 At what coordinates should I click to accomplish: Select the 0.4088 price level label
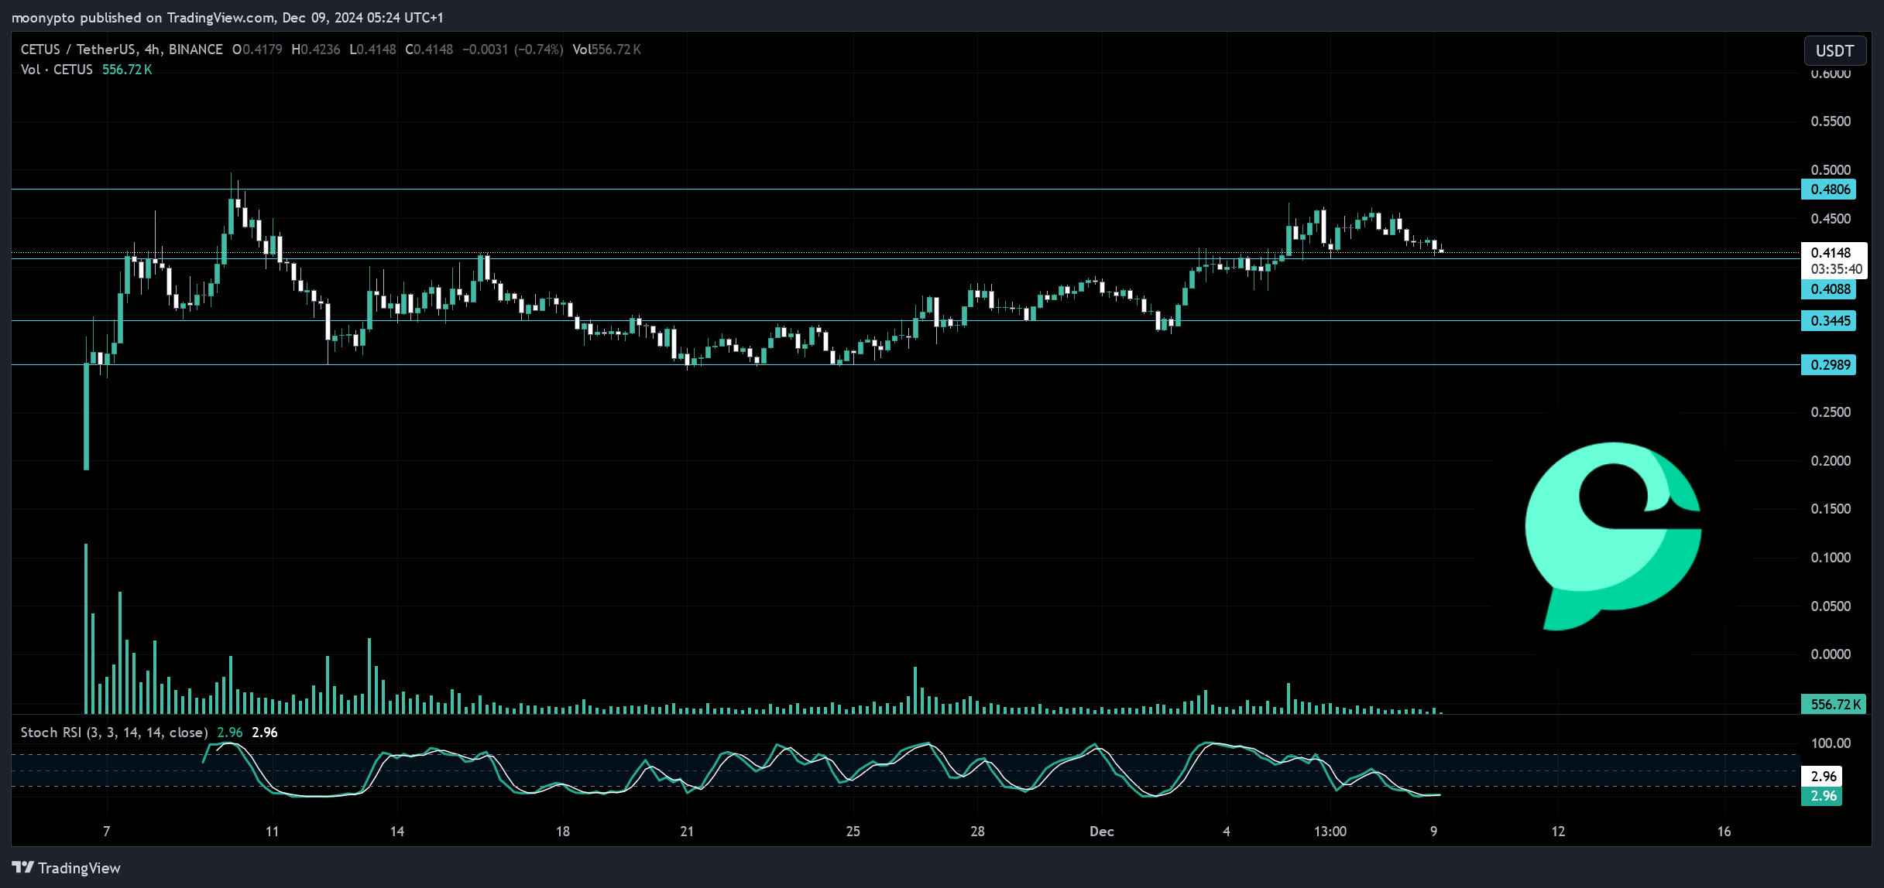click(1829, 289)
